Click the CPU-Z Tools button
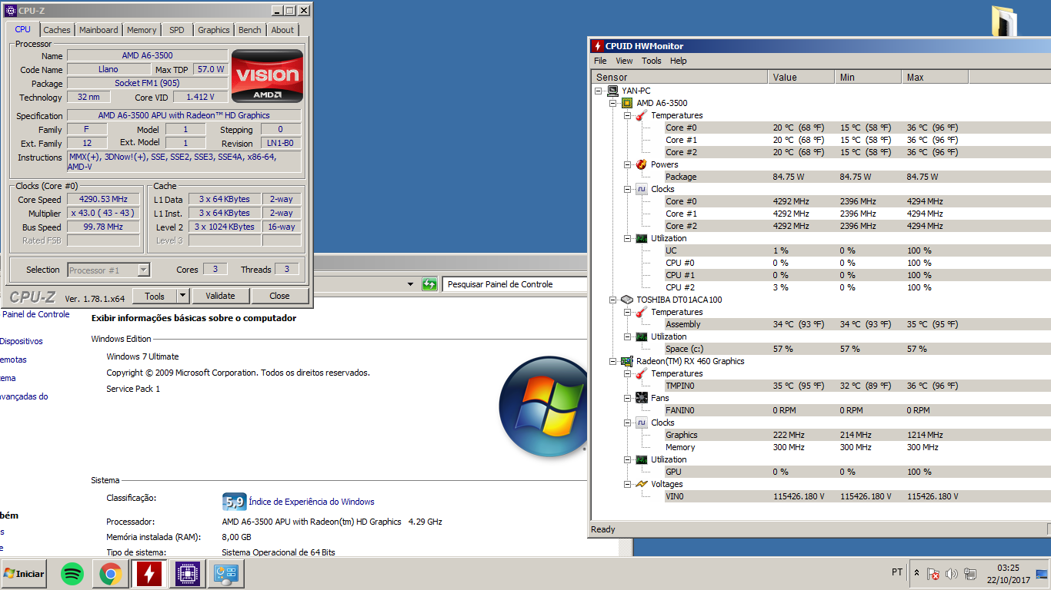Viewport: 1051px width, 590px height. pyautogui.click(x=155, y=296)
